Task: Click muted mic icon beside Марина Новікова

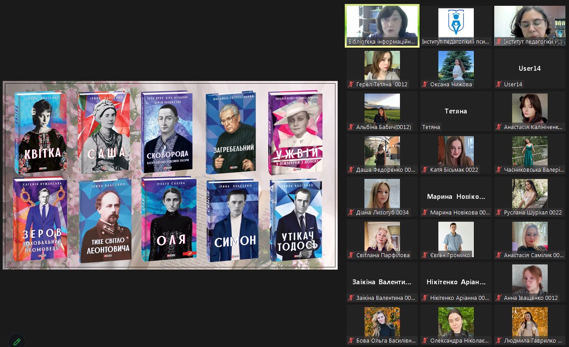Action: point(425,213)
